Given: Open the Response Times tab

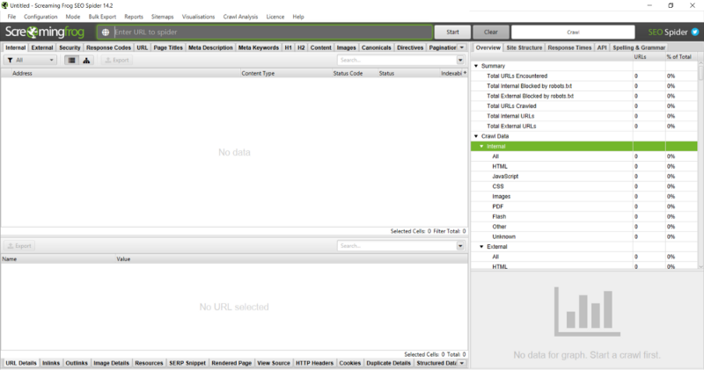Looking at the screenshot, I should pyautogui.click(x=569, y=47).
